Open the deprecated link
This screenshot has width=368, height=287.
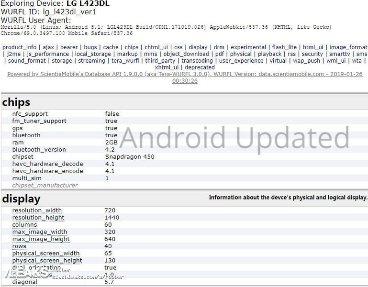click(200, 67)
